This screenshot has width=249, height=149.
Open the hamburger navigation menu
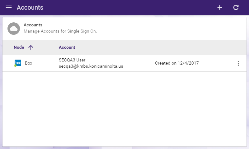click(x=9, y=7)
